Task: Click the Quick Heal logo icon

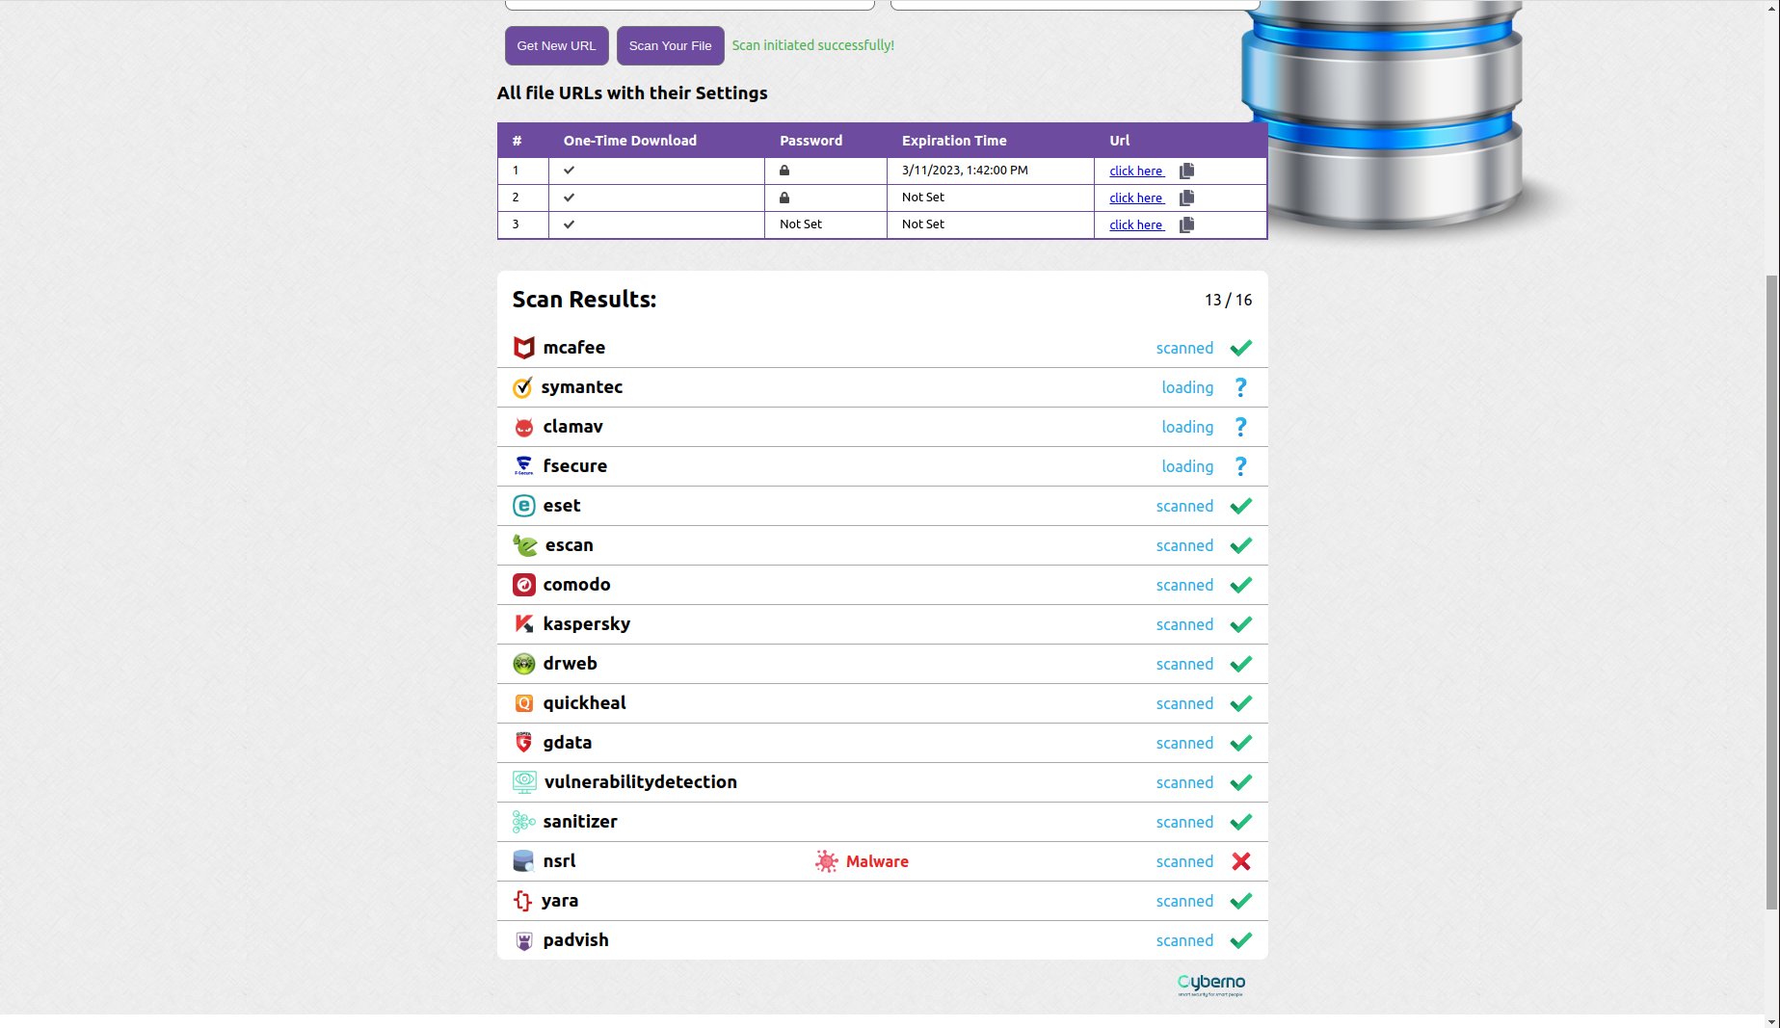Action: click(523, 703)
